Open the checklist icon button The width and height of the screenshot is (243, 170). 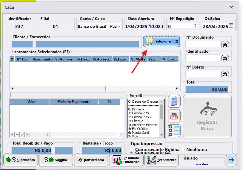(x=174, y=130)
